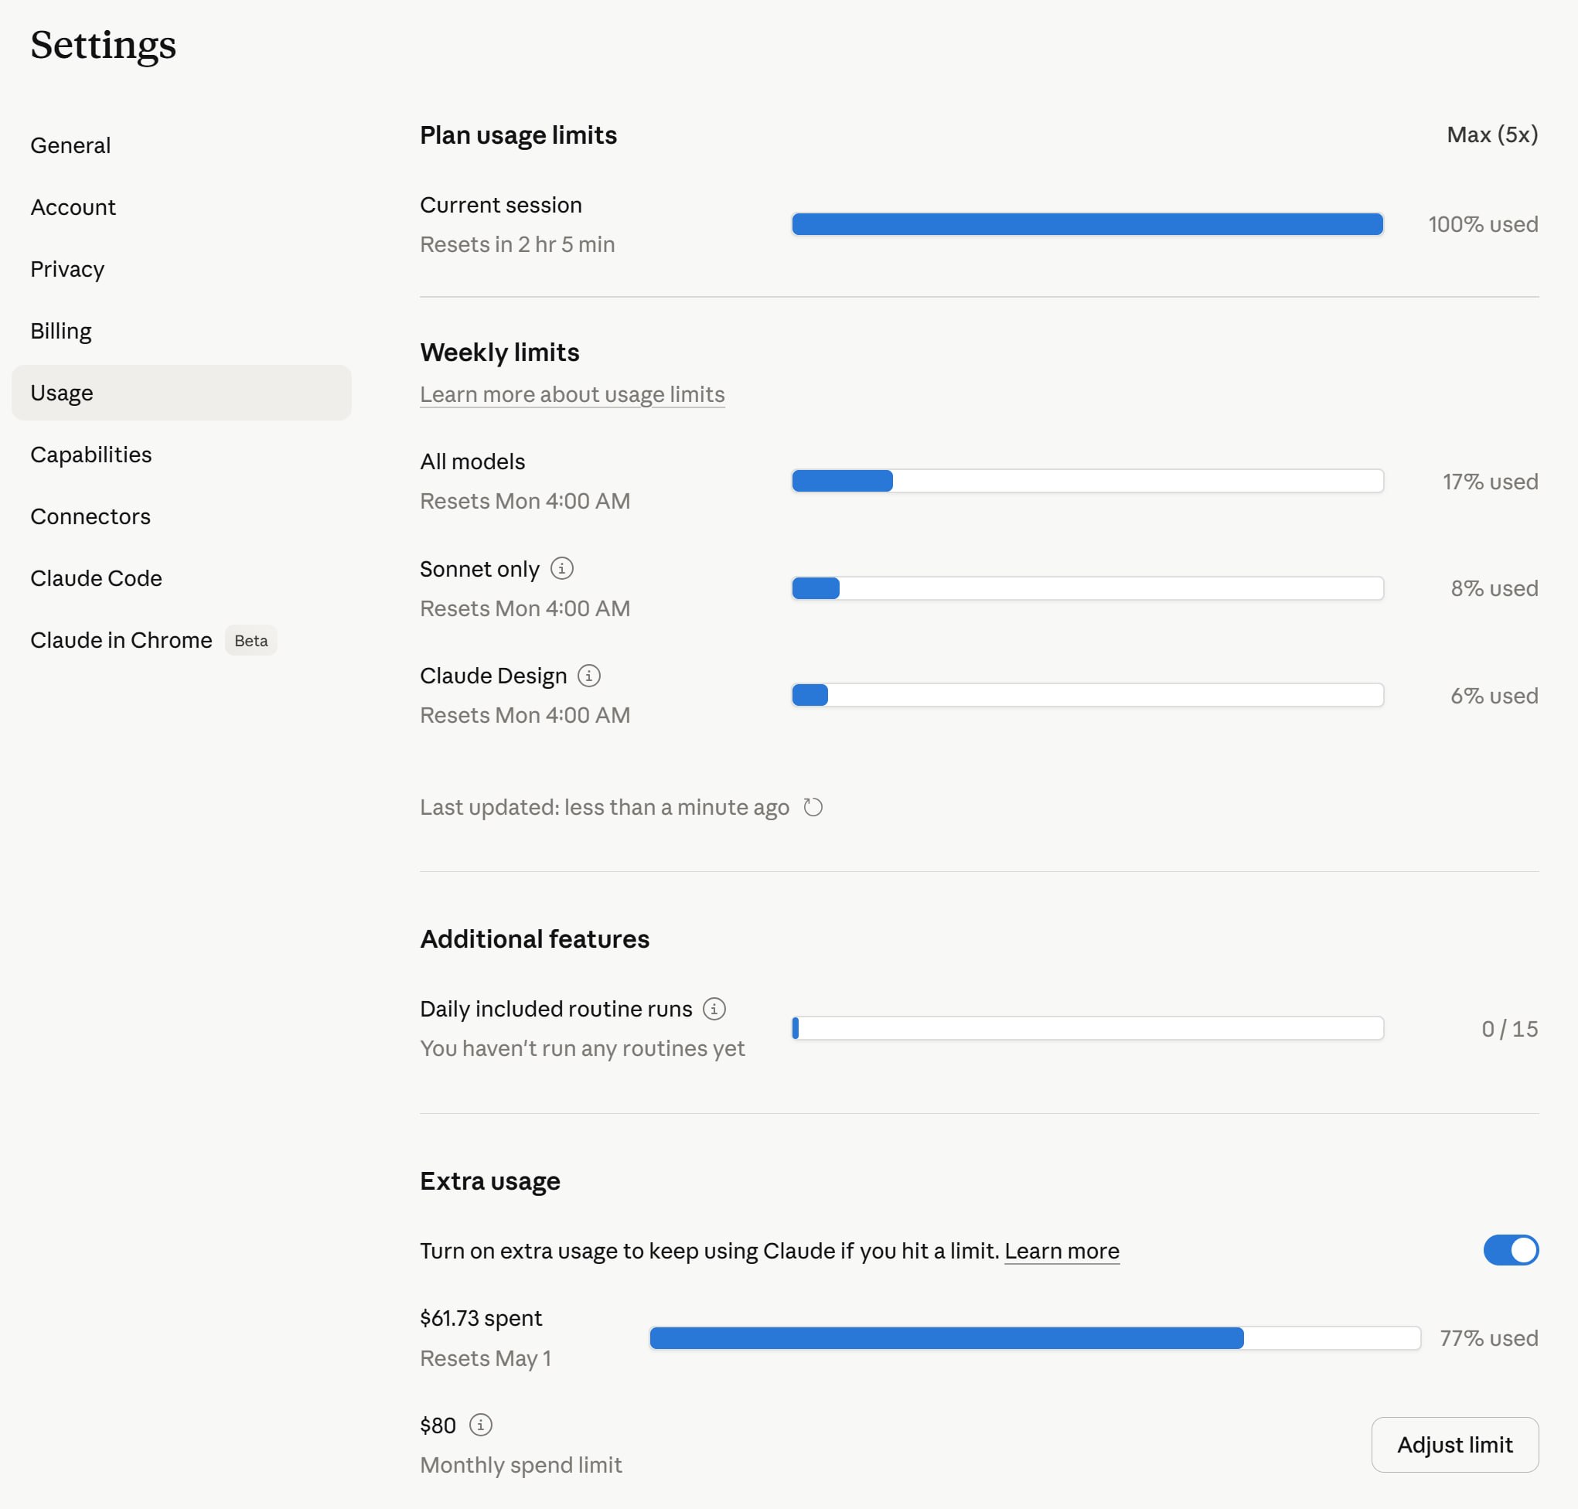Refresh the last updated usage data
Screen dimensions: 1578x1509
pyautogui.click(x=813, y=807)
